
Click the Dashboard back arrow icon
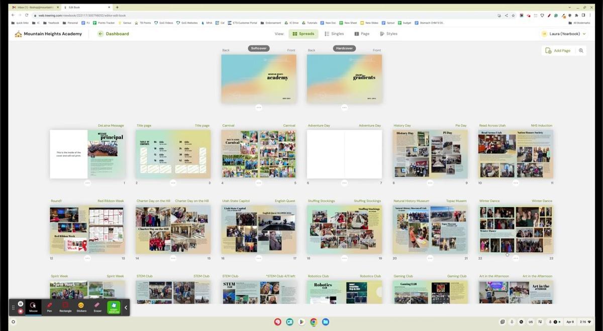point(100,34)
